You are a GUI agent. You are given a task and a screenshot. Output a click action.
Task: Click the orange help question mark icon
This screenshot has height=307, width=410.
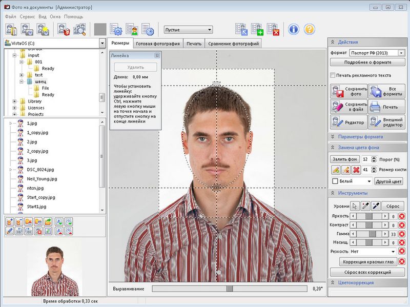point(309,29)
